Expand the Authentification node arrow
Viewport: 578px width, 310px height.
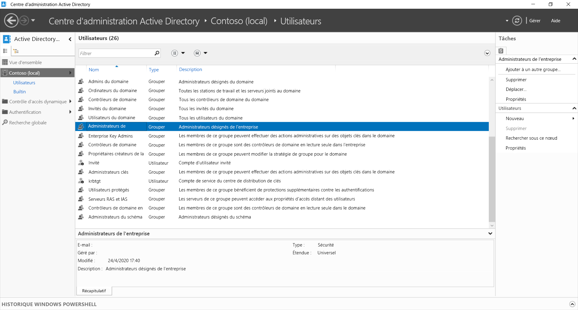tap(70, 112)
